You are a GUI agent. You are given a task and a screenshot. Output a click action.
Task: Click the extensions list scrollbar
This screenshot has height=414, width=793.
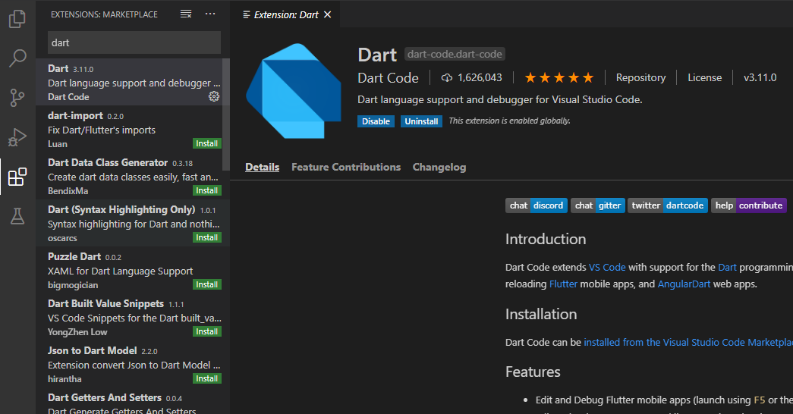[226, 114]
